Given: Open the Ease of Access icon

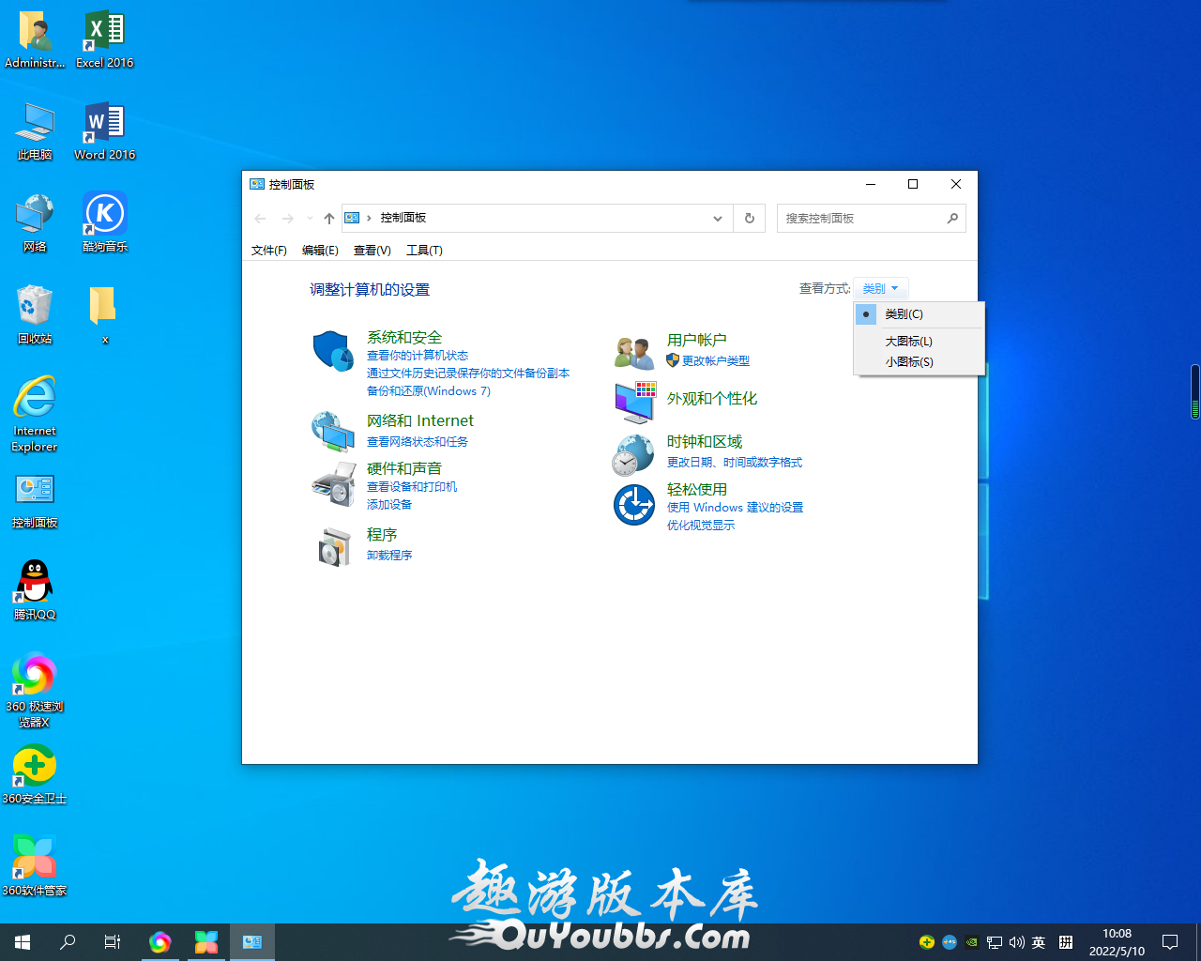Looking at the screenshot, I should pyautogui.click(x=634, y=505).
